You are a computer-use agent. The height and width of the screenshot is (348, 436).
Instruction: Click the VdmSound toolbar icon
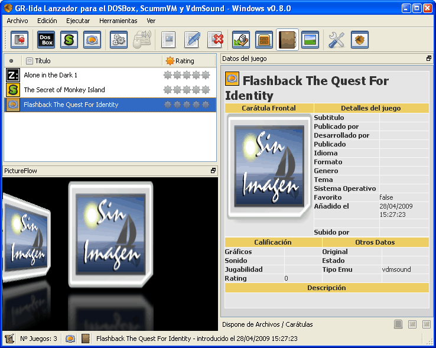(92, 40)
